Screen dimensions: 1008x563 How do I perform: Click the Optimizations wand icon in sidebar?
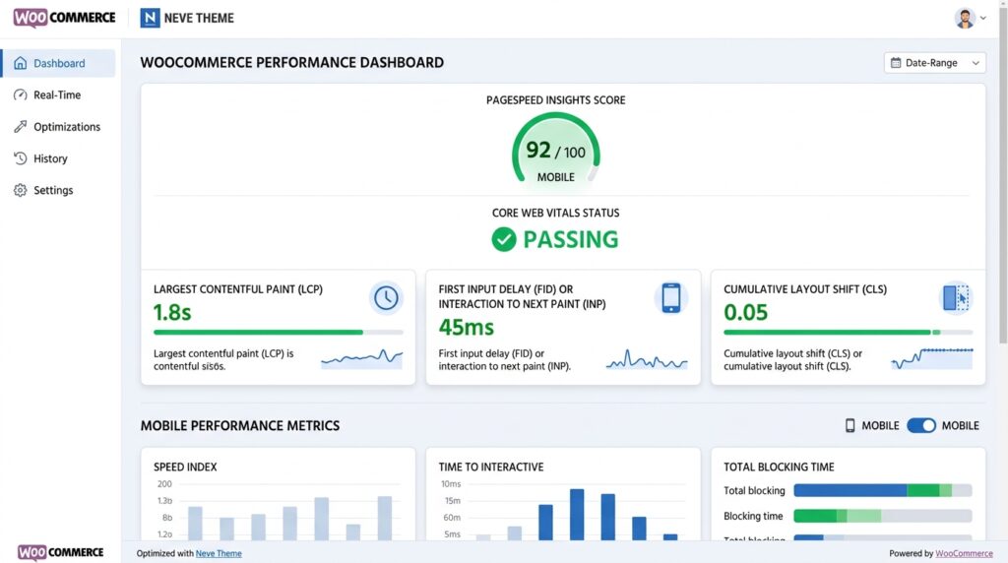[x=21, y=127]
